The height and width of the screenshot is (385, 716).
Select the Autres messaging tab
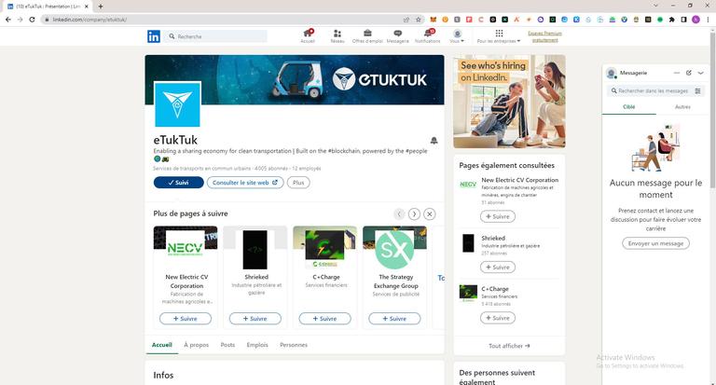(682, 107)
